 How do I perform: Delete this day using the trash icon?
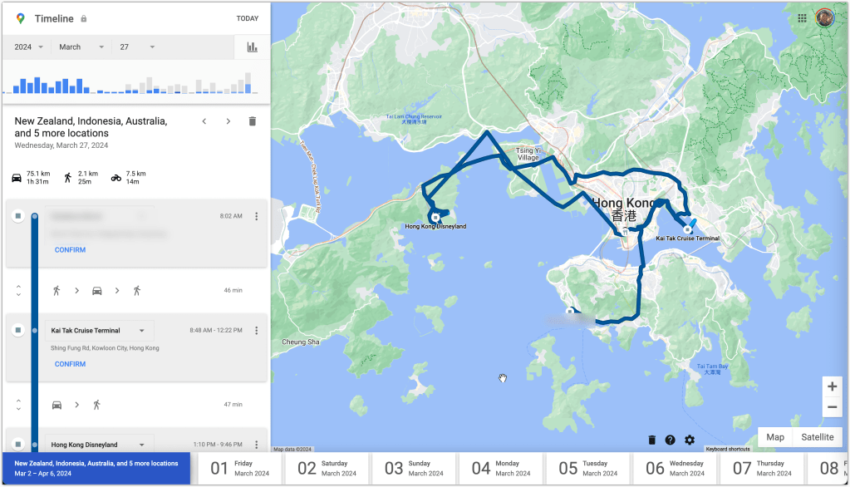coord(253,121)
